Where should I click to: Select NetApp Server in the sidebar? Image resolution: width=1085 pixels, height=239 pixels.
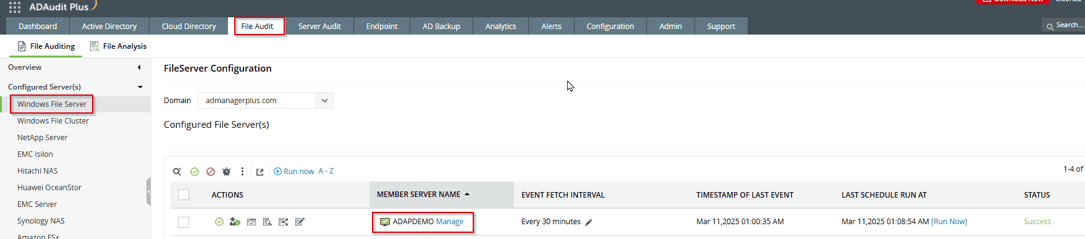point(42,138)
